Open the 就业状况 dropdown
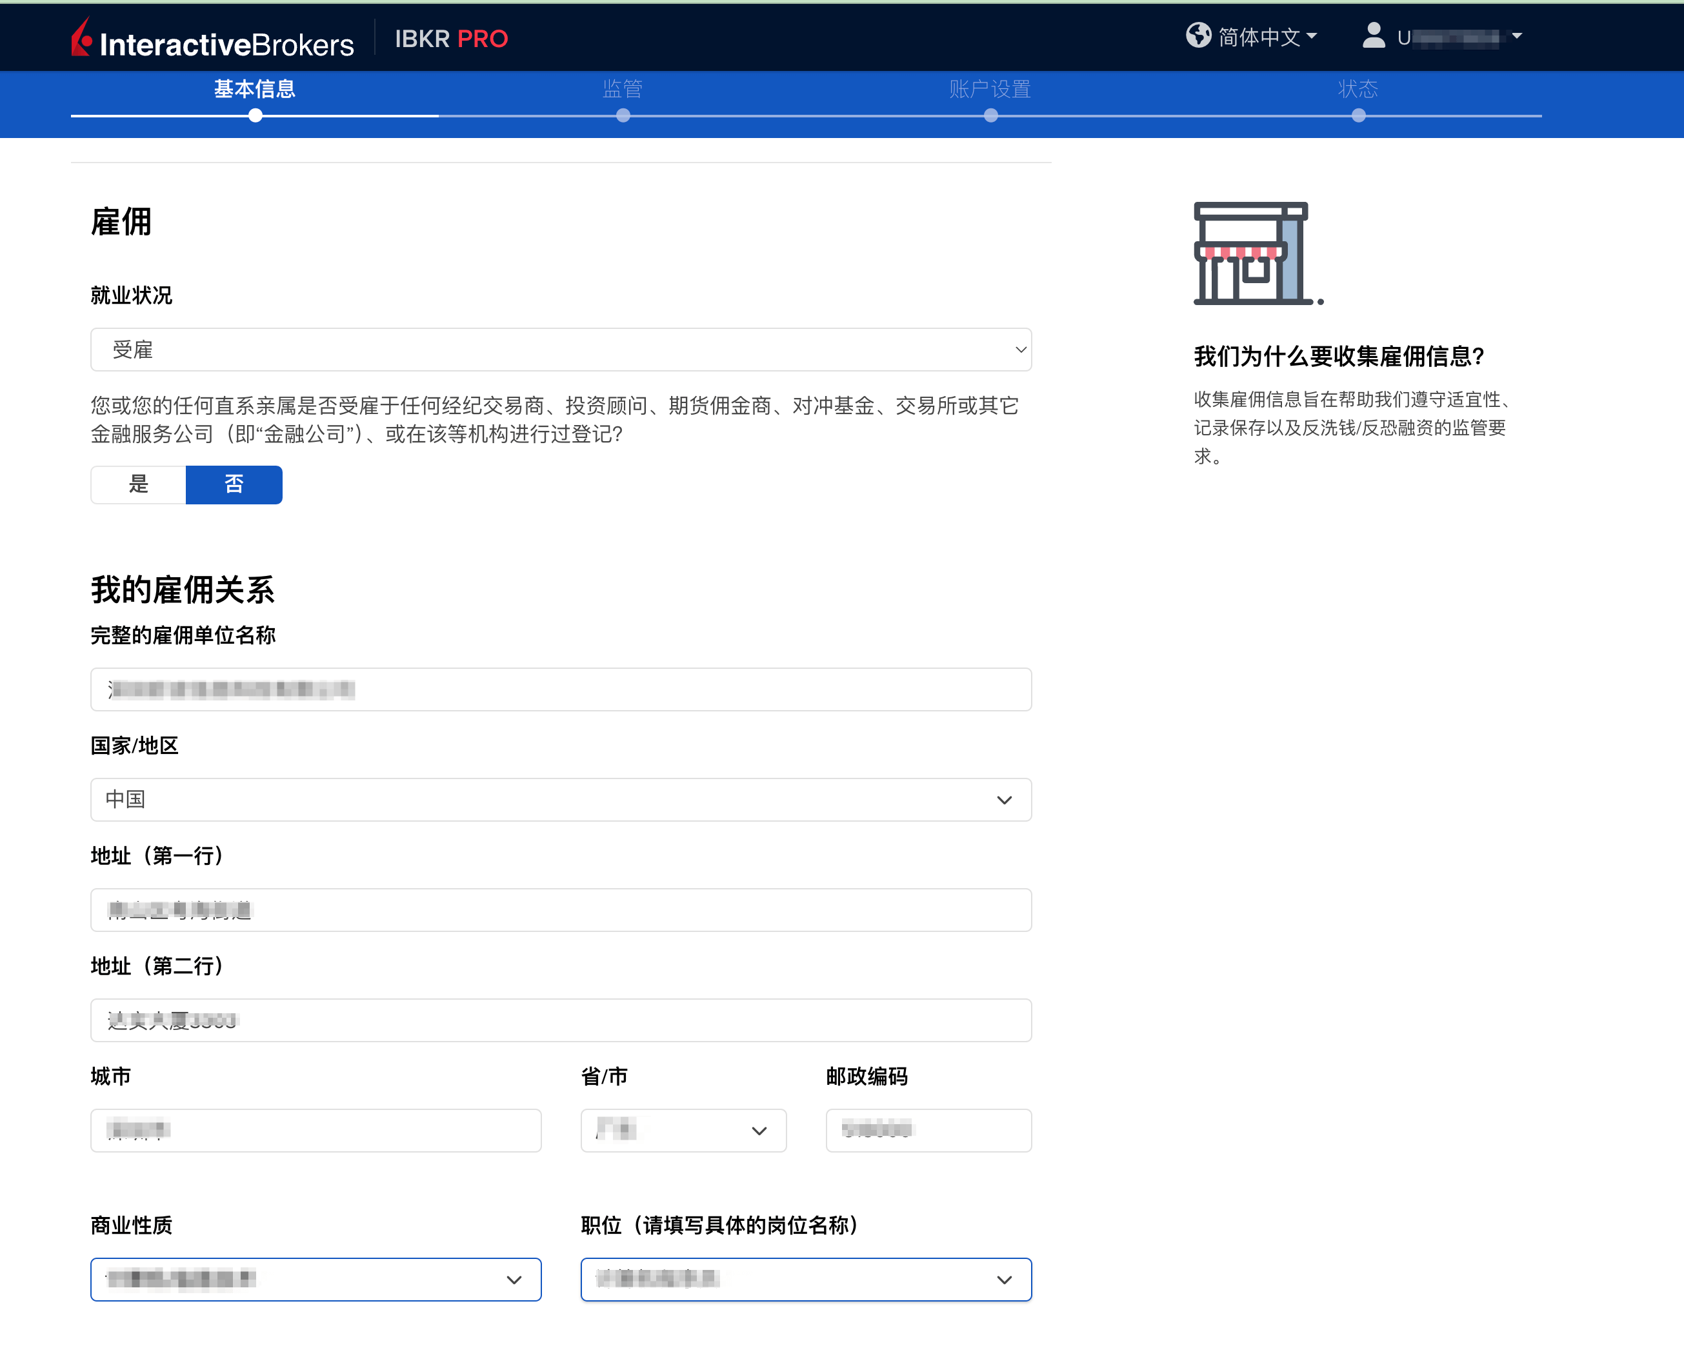 click(x=561, y=350)
